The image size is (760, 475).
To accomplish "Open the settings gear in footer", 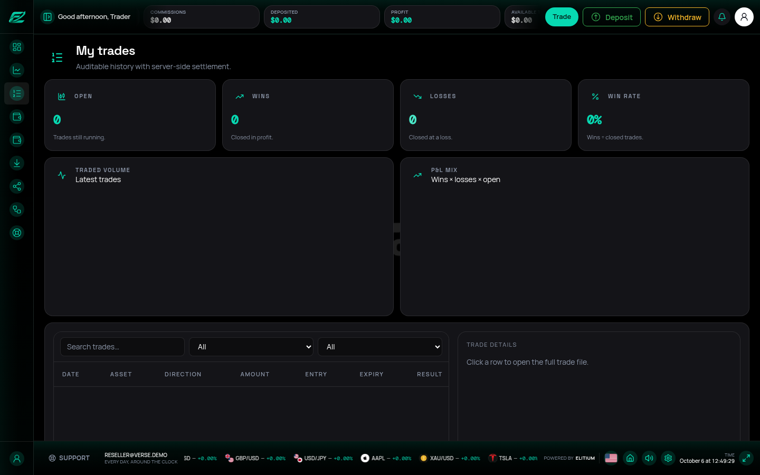I will tap(668, 458).
